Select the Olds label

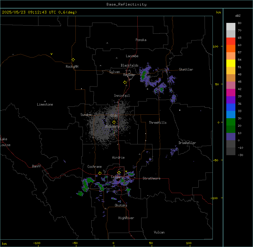114,116
